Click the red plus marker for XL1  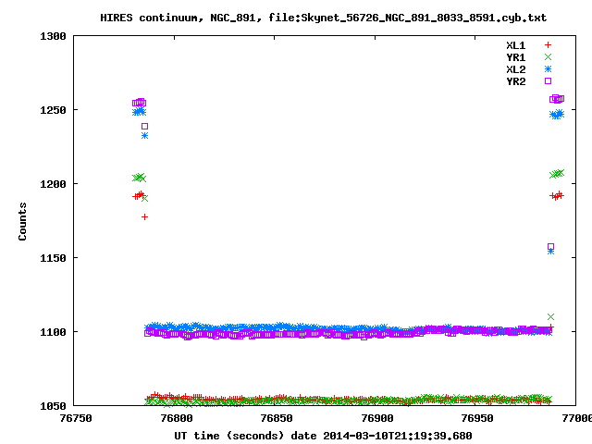[x=548, y=45]
